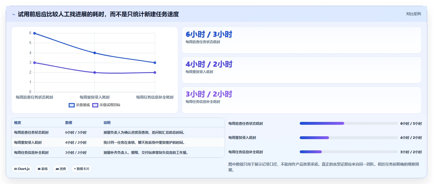Click the 4小时 / 2小时 data card
Viewport: 433px width, 184px height.
click(x=301, y=70)
